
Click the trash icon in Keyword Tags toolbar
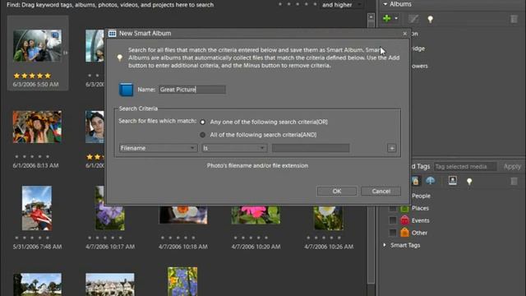514,181
